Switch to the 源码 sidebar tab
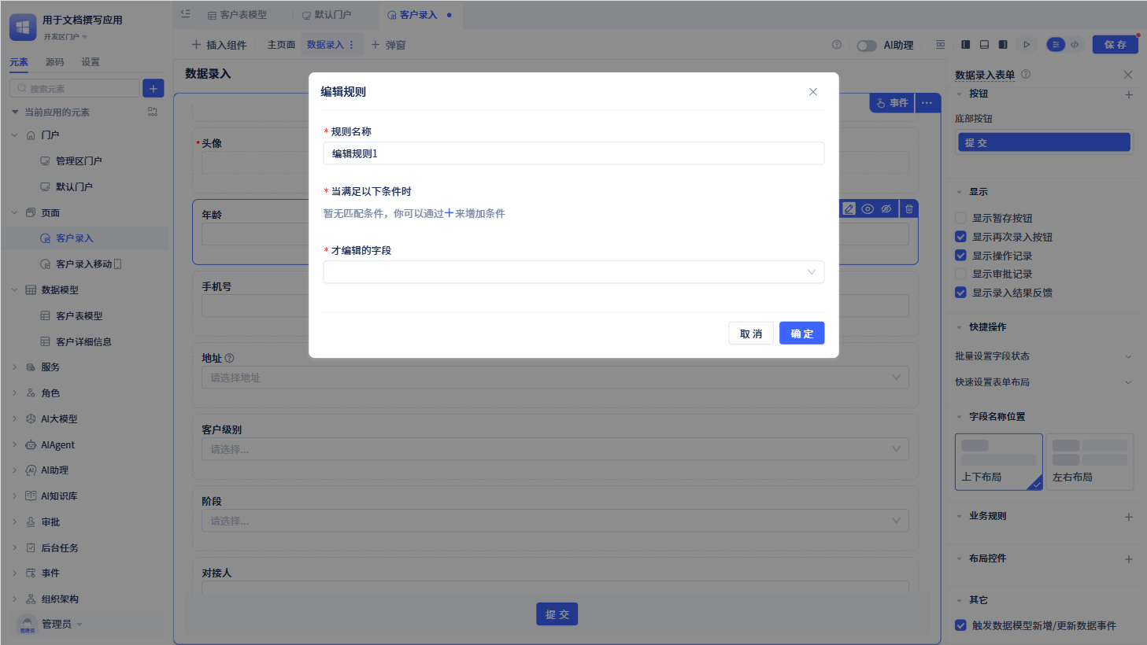The image size is (1147, 645). [x=54, y=62]
